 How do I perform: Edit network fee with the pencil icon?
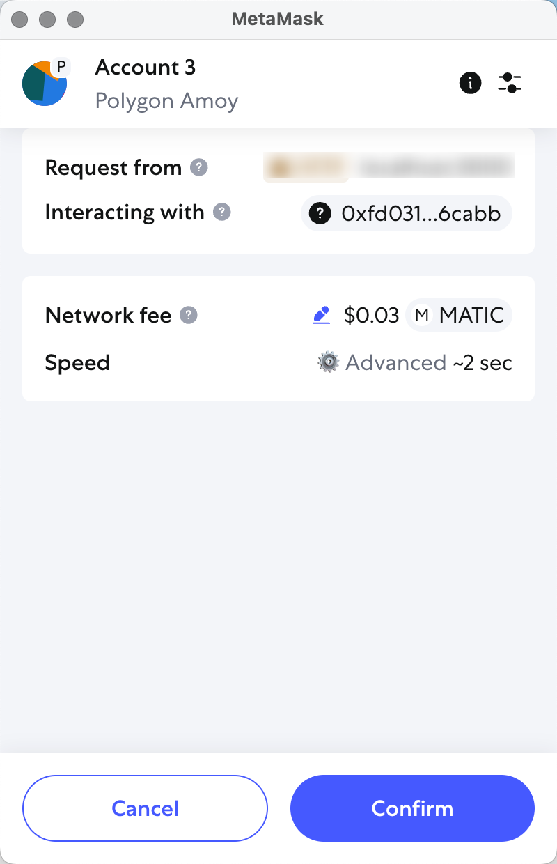[x=321, y=316]
